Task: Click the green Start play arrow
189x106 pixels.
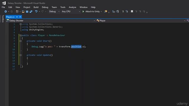Action: (x=83, y=11)
